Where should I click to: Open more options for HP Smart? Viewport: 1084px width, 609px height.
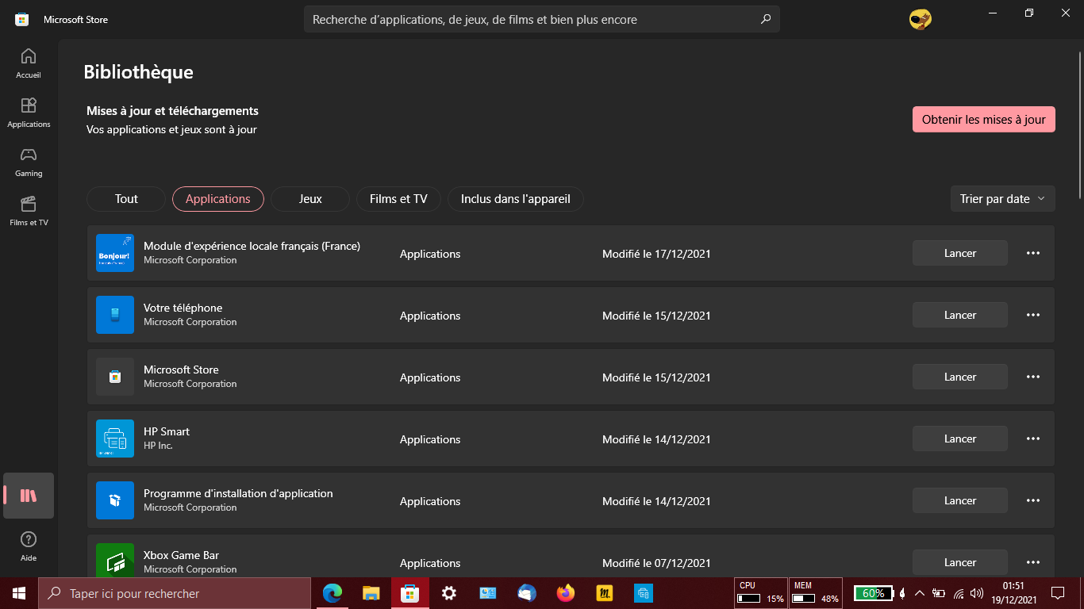(x=1032, y=439)
